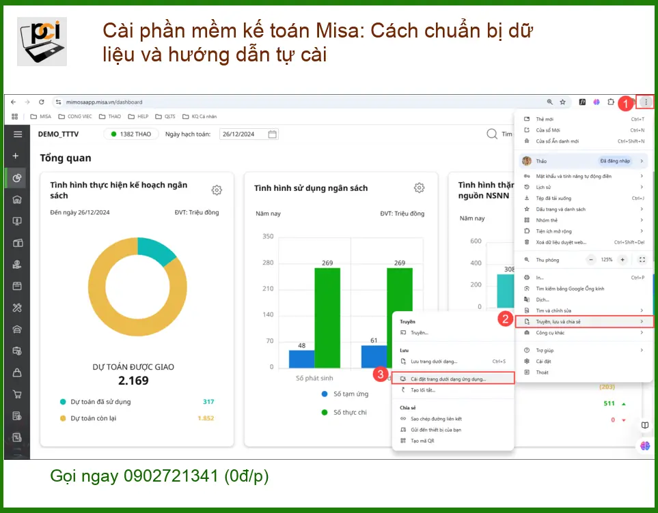Click the plus icon in the sidebar

[x=16, y=156]
